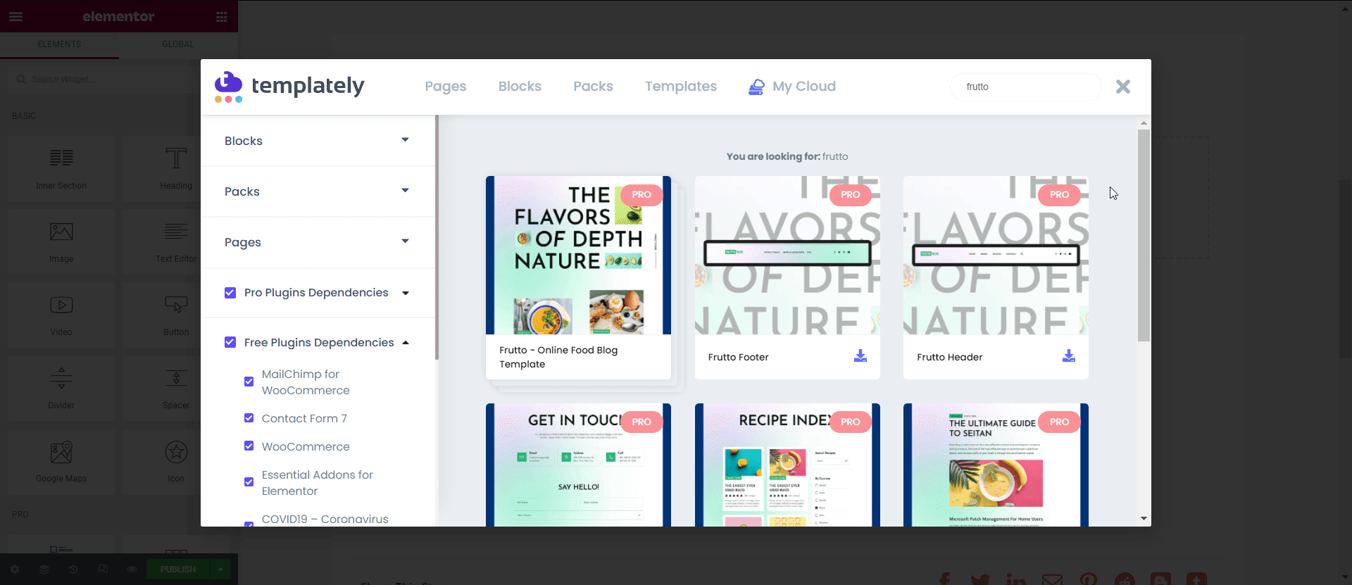Select the Google Maps widget
Image resolution: width=1352 pixels, height=585 pixels.
[61, 462]
